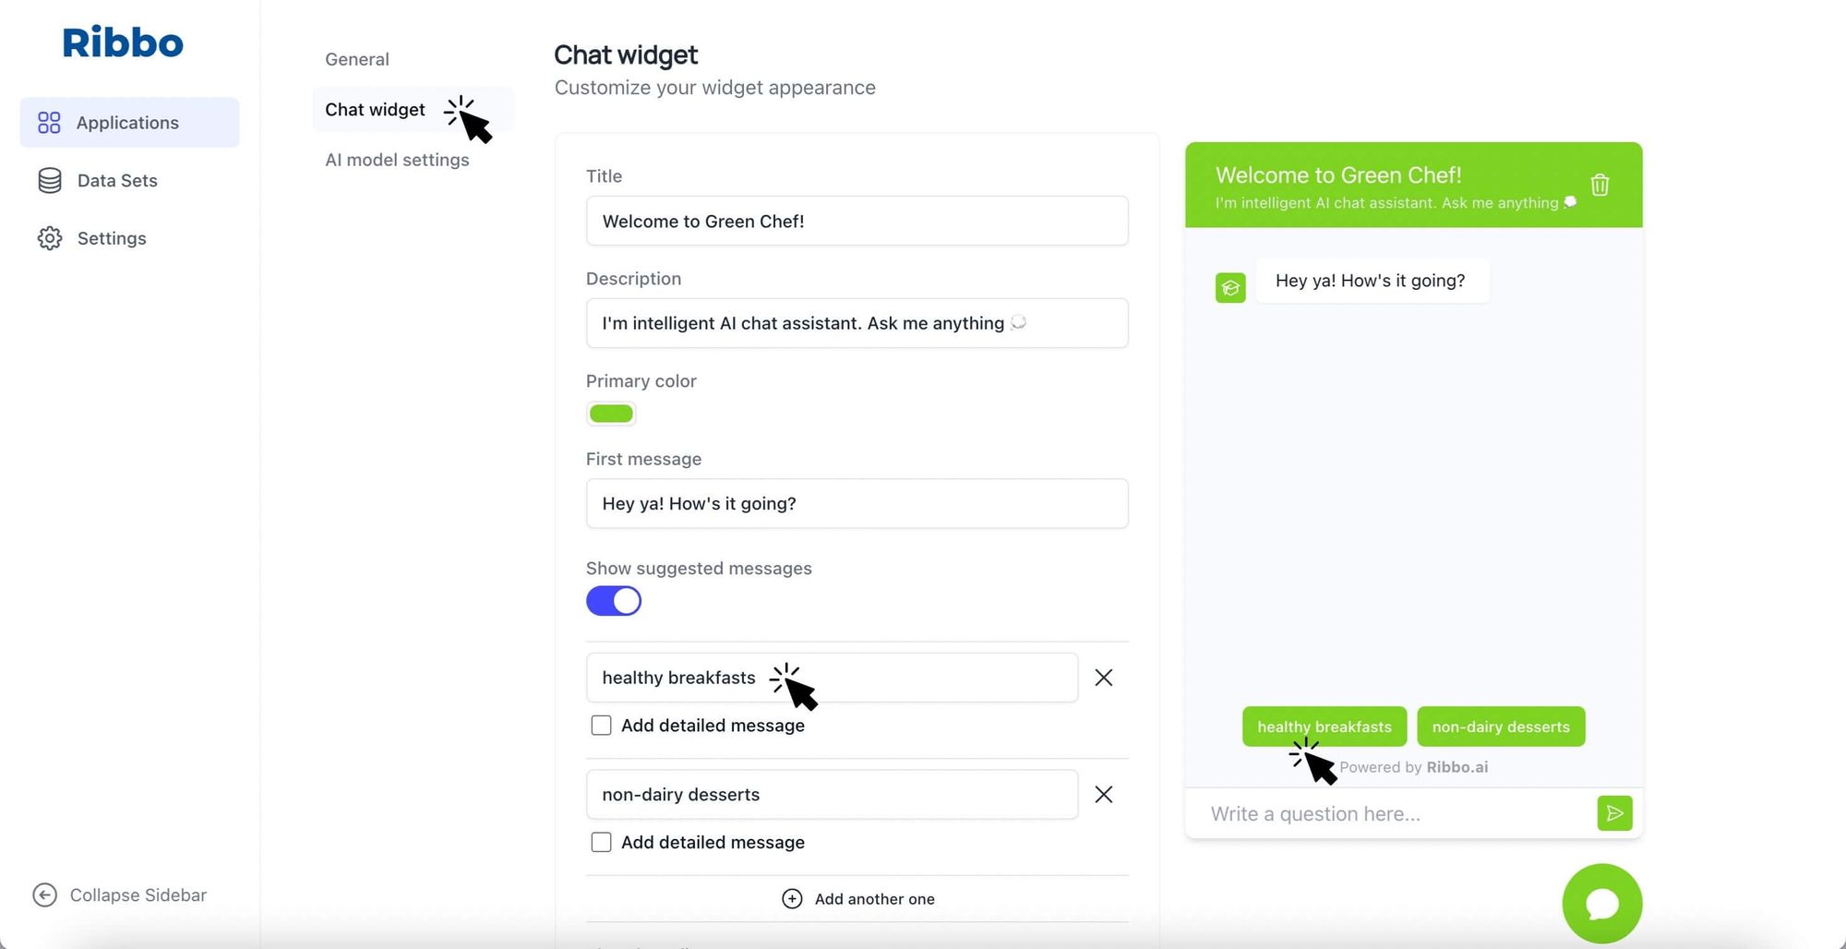
Task: Select the Data Sets icon
Action: 49,180
